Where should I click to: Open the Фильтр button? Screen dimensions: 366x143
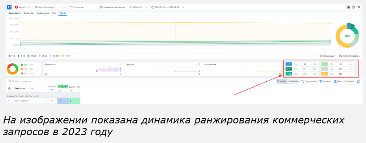coord(325,81)
